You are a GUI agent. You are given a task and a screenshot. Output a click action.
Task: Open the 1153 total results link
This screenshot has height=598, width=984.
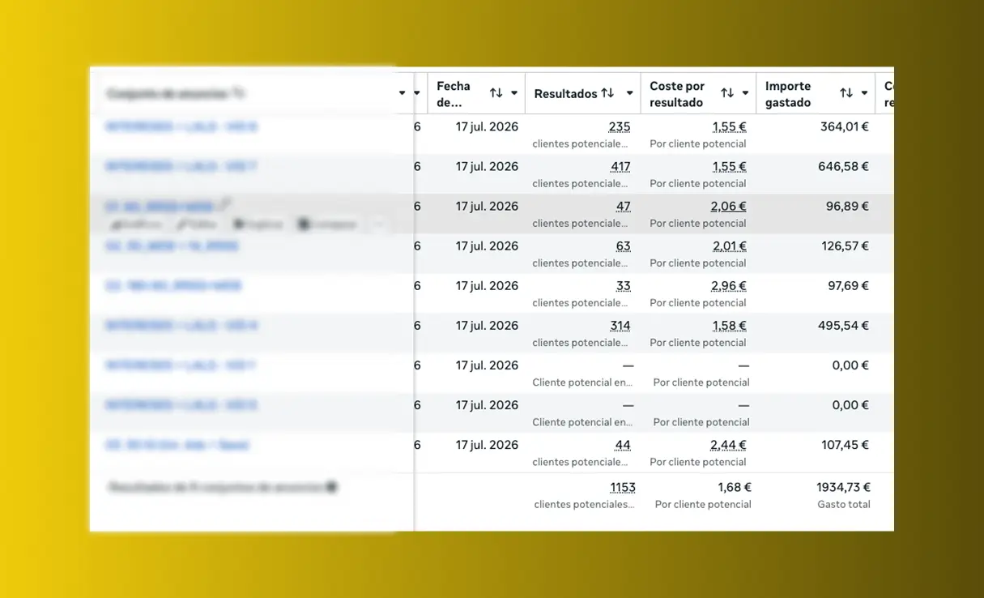point(623,488)
